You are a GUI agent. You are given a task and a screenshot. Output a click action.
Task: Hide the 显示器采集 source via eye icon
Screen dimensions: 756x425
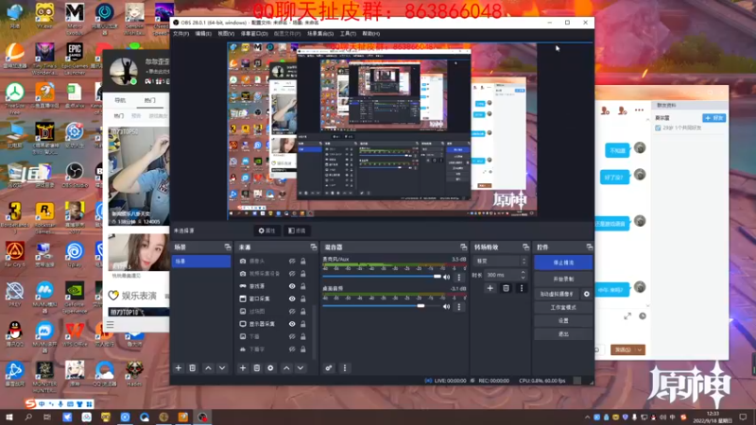tap(292, 324)
